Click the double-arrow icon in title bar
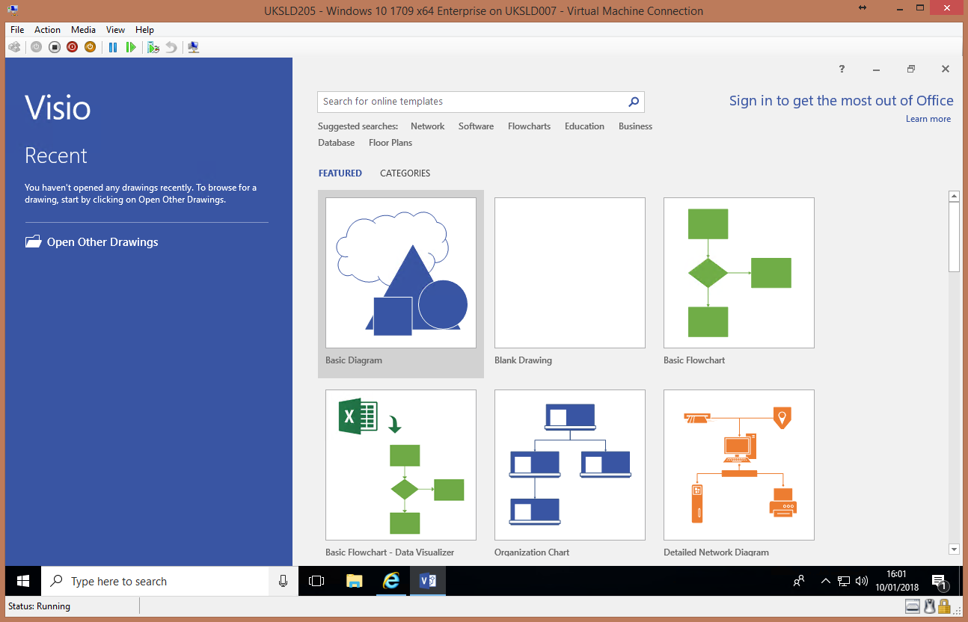Screen dimensions: 968x622 [x=863, y=7]
